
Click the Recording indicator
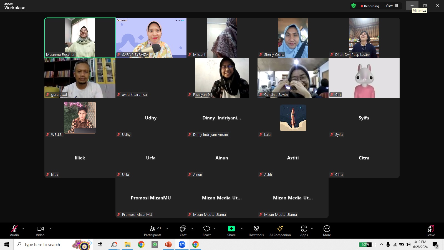tap(370, 6)
